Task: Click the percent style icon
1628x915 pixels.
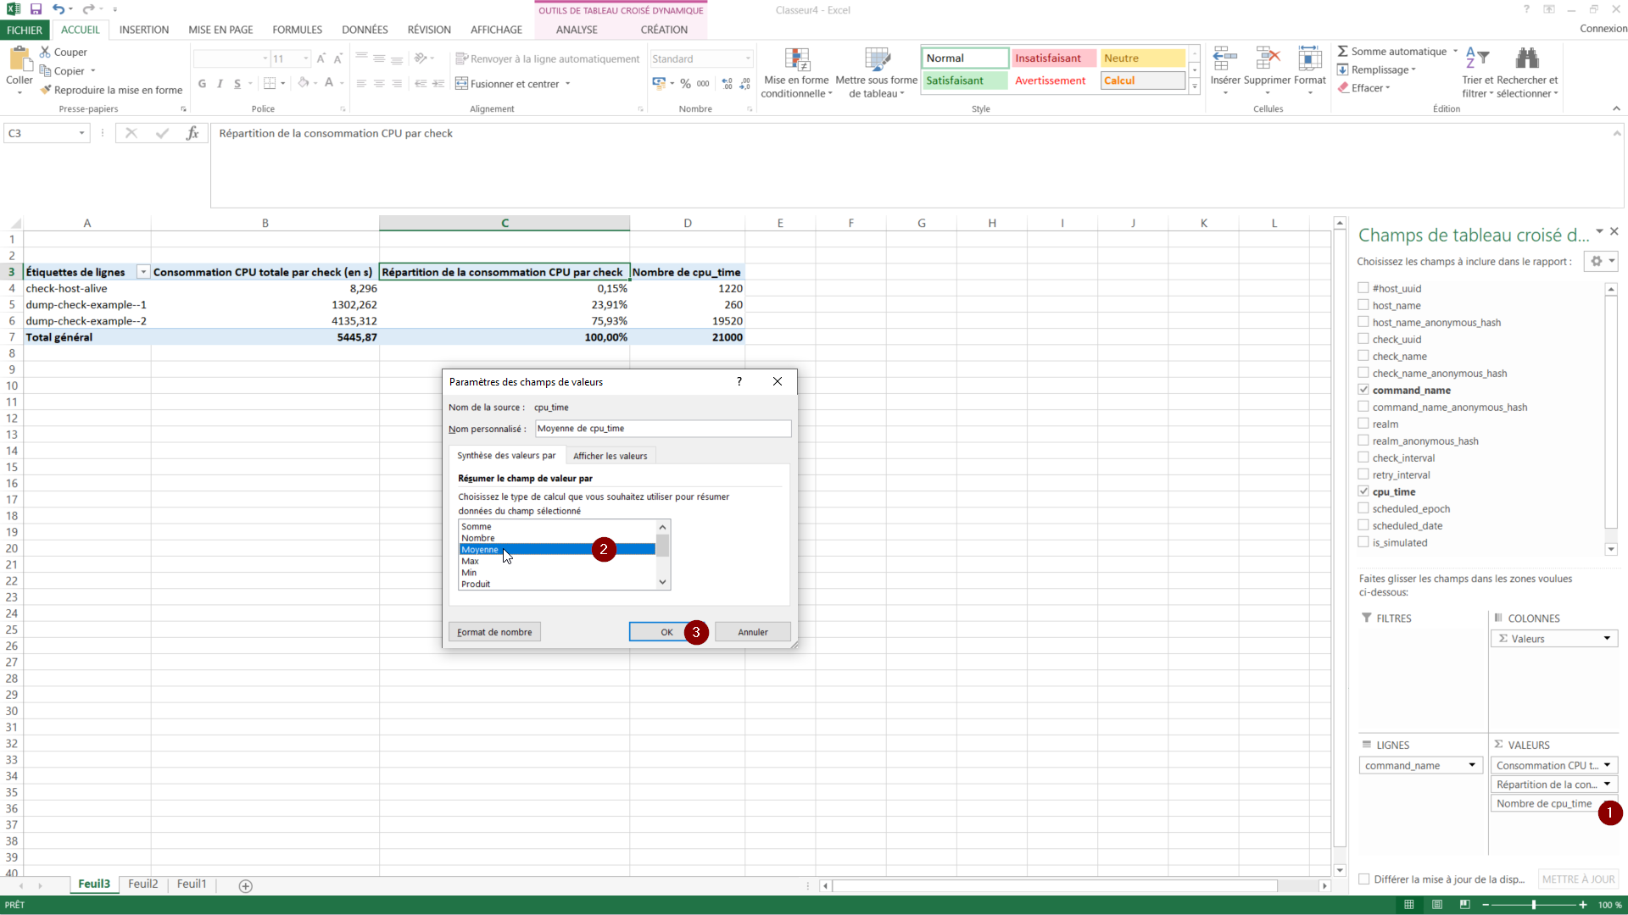Action: tap(685, 84)
